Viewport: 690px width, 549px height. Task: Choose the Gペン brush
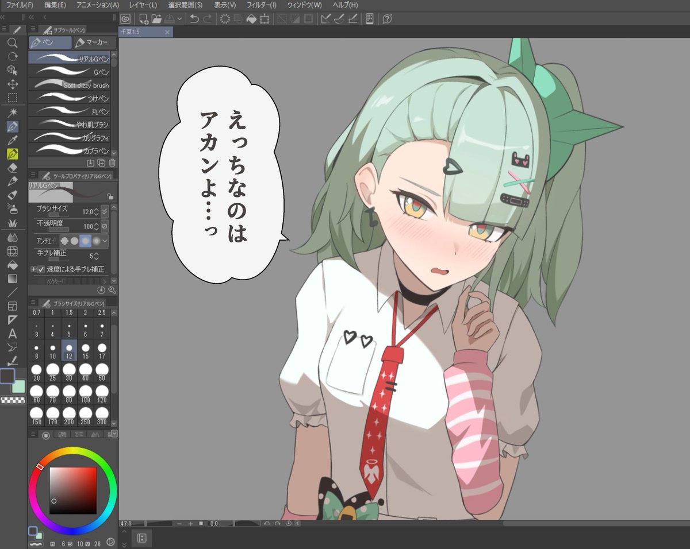click(69, 72)
